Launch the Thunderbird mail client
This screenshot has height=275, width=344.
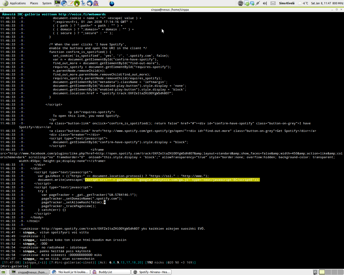point(90,3)
